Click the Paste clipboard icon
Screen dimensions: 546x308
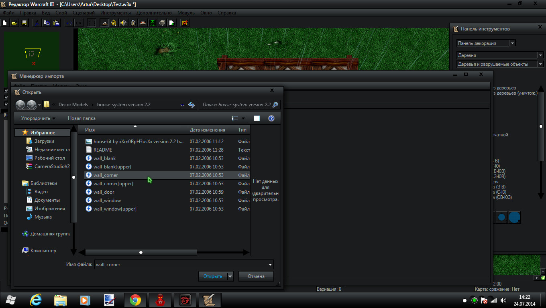click(56, 23)
